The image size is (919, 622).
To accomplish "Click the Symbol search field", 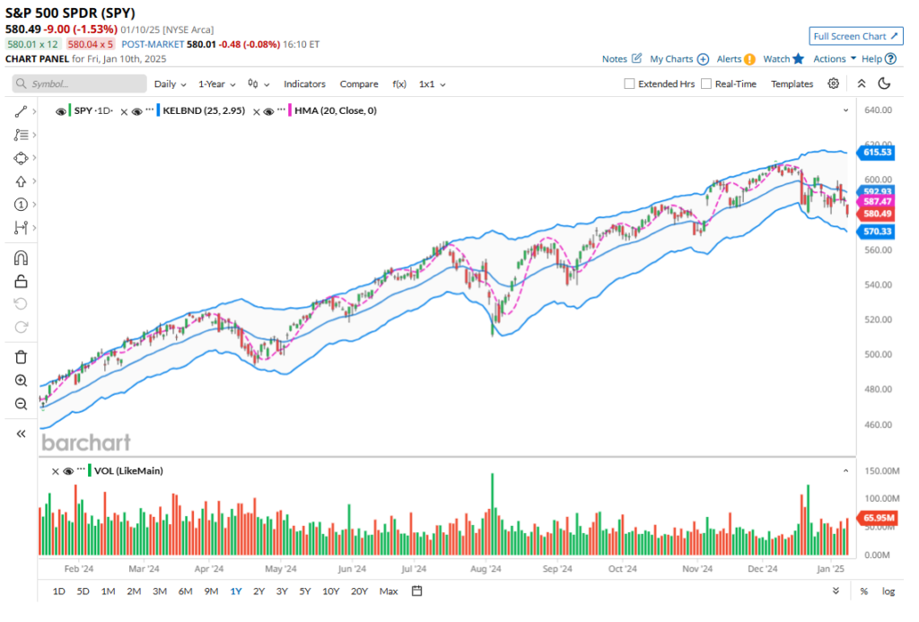I will (x=80, y=83).
